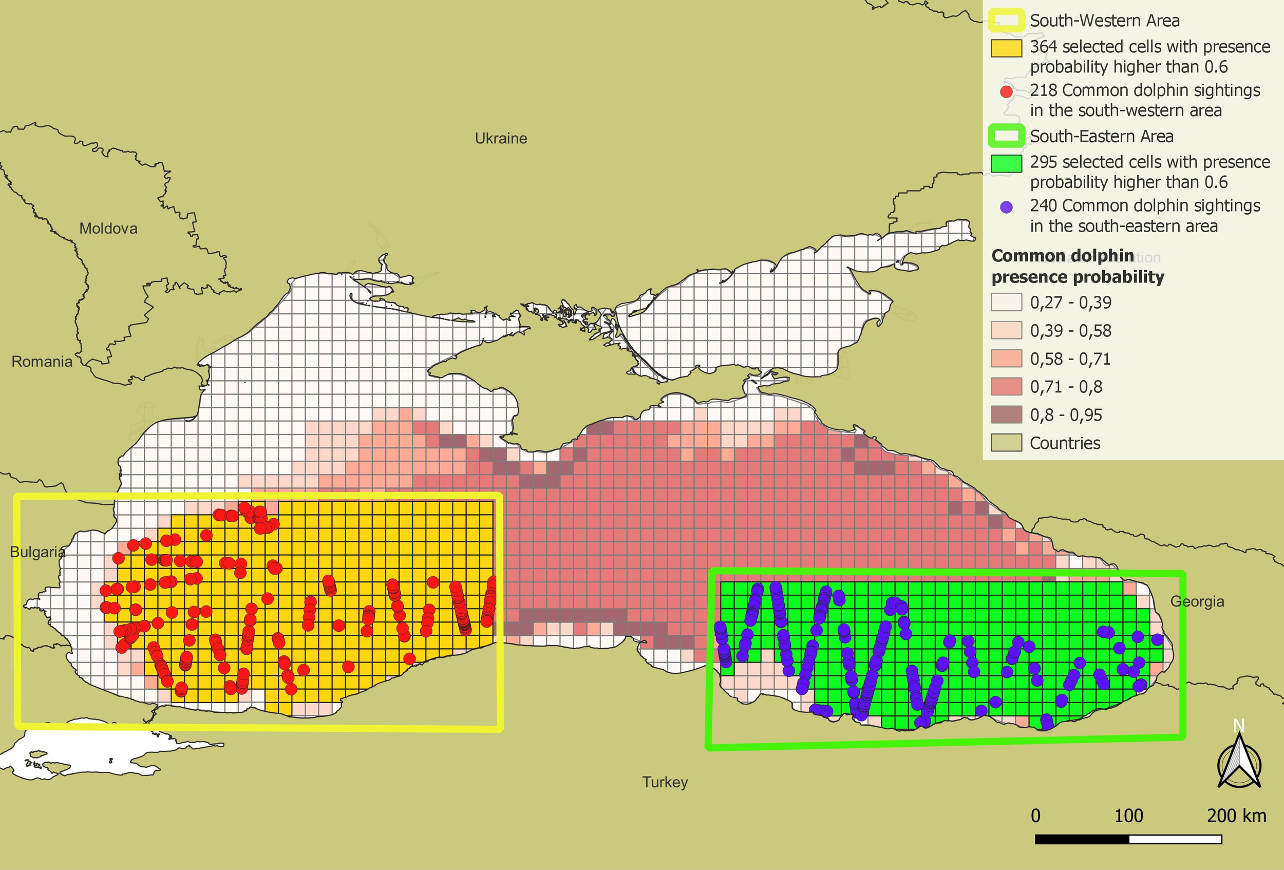
Task: Click the north arrow compass symbol
Action: tap(1239, 761)
